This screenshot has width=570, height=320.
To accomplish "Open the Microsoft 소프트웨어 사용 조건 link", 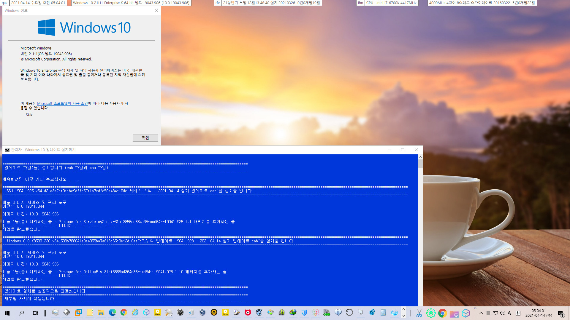I will pyautogui.click(x=62, y=103).
